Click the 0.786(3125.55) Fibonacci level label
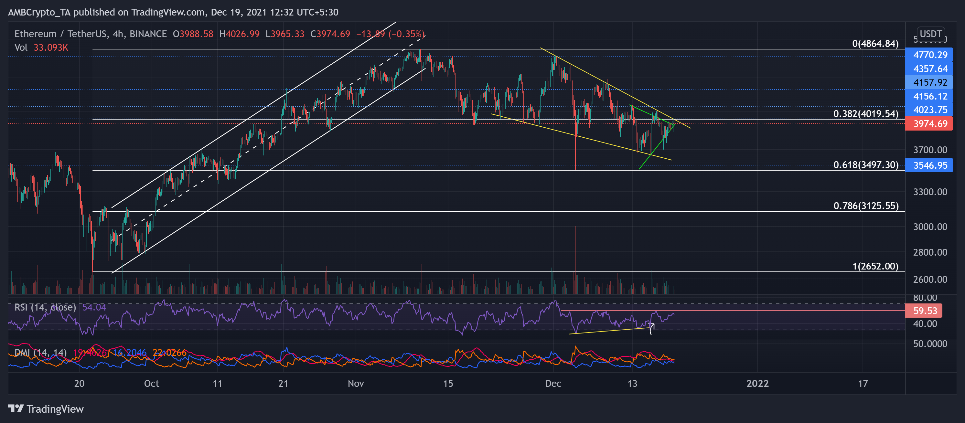 tap(865, 206)
